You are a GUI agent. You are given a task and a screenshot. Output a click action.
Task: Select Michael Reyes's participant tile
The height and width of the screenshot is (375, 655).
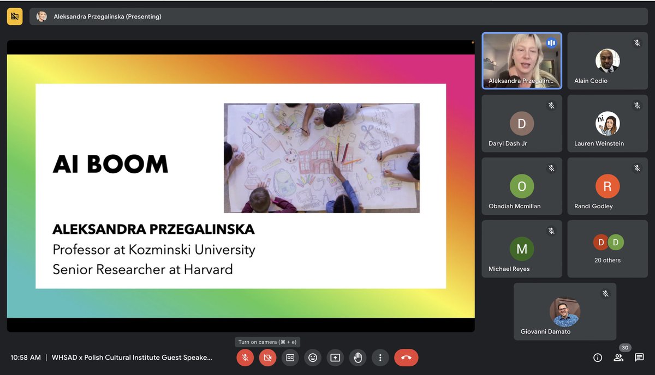(x=522, y=249)
